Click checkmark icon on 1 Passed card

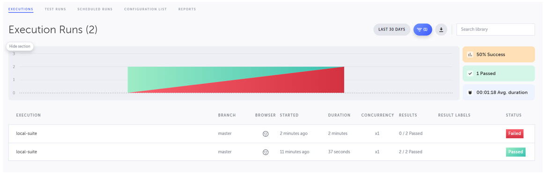tap(470, 73)
